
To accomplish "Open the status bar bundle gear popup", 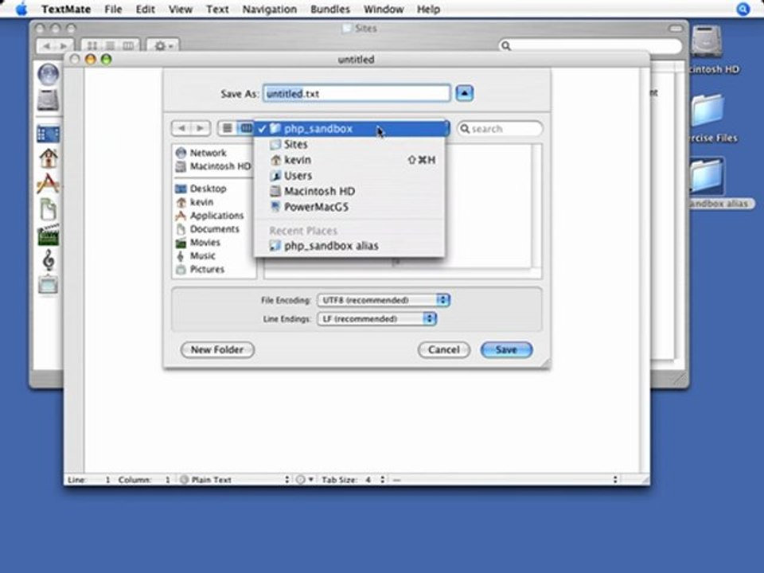I will pyautogui.click(x=305, y=479).
